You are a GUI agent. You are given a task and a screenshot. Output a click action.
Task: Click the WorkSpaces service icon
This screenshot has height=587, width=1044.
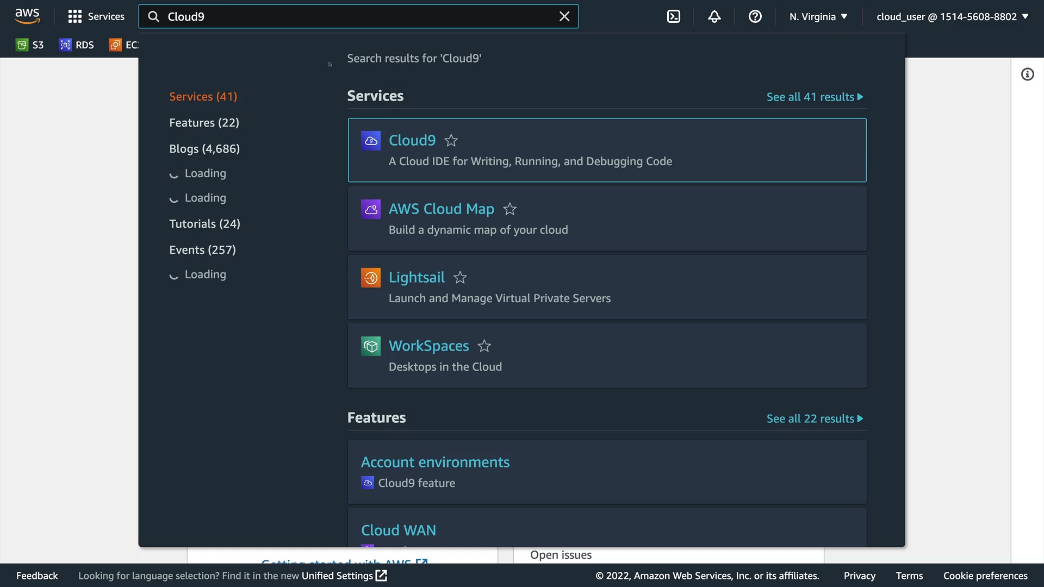[371, 346]
